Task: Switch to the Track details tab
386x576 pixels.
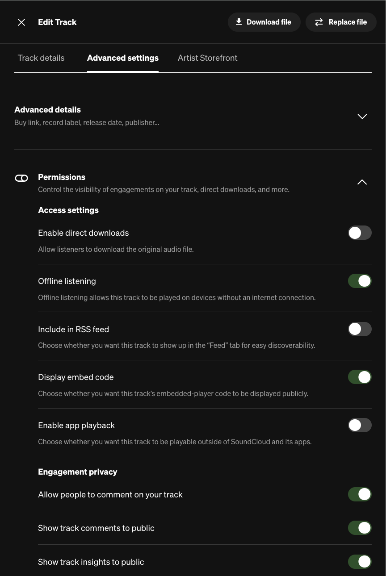Action: point(41,58)
